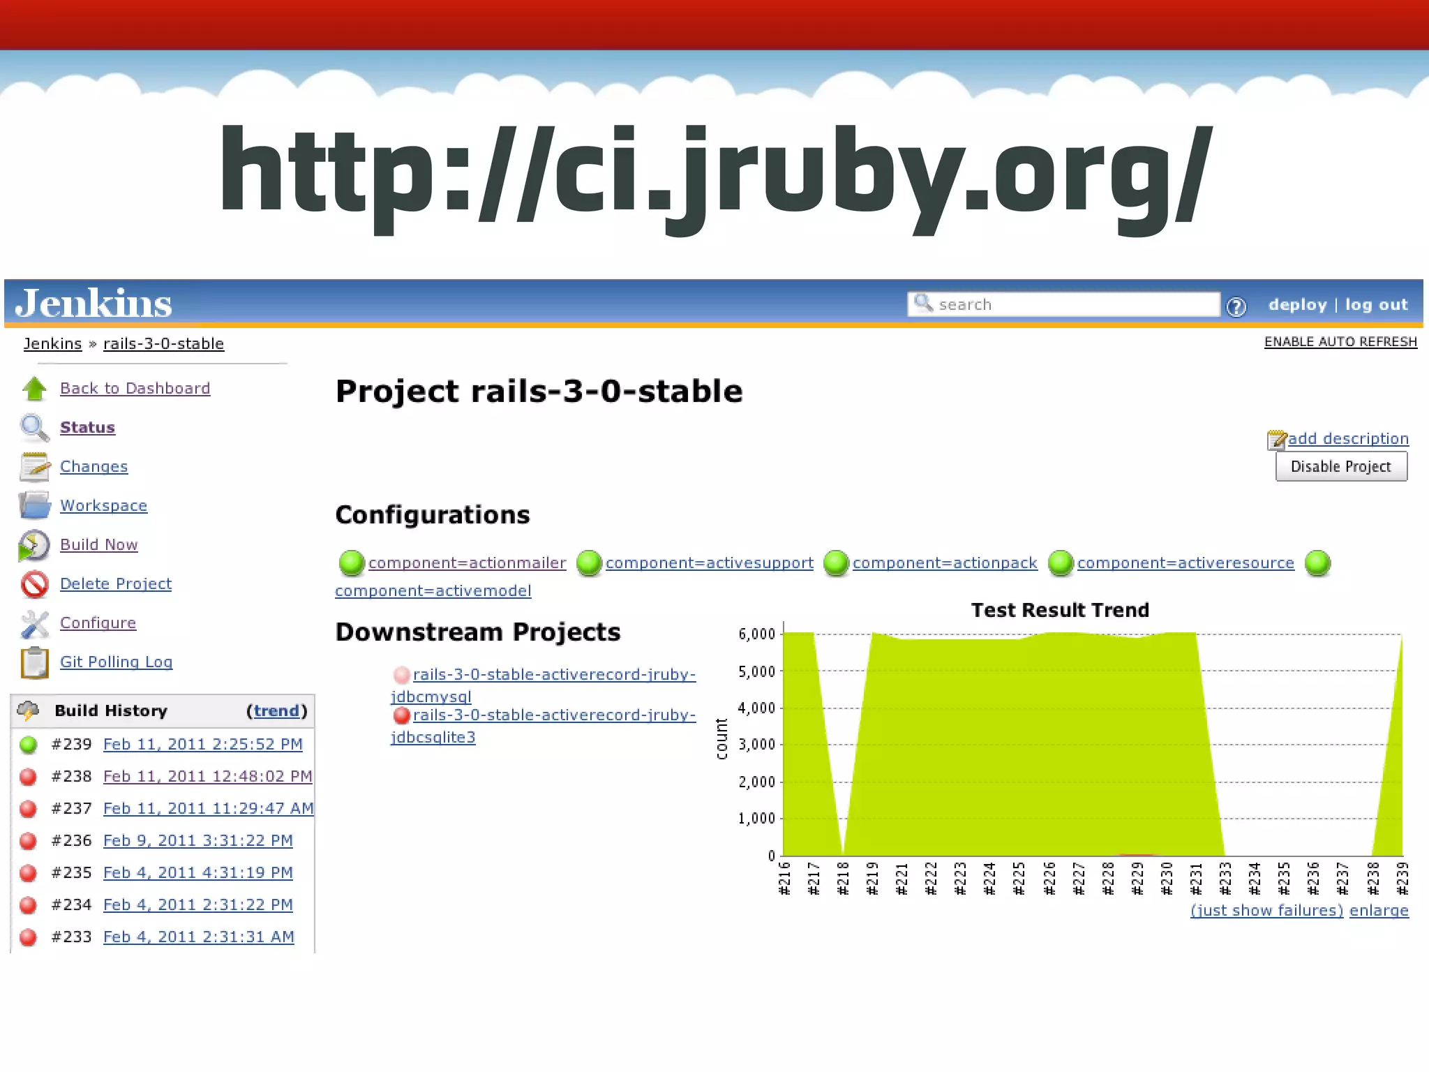Click the rails-3-0-stable breadcrumb
The width and height of the screenshot is (1429, 1072).
coord(163,344)
